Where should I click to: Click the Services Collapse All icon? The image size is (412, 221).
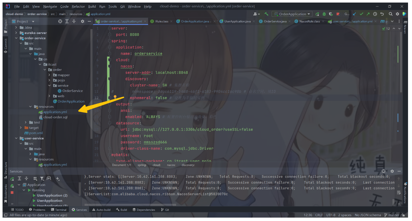tap(26, 178)
